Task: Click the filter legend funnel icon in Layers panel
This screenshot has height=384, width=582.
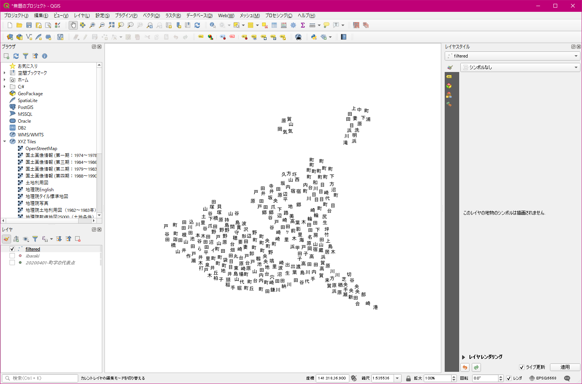Action: point(35,239)
